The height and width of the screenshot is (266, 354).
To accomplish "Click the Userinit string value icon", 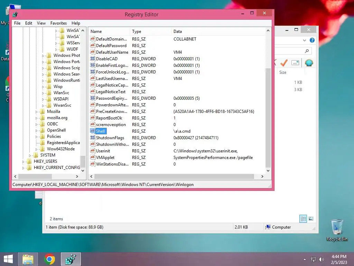I will pos(92,151).
